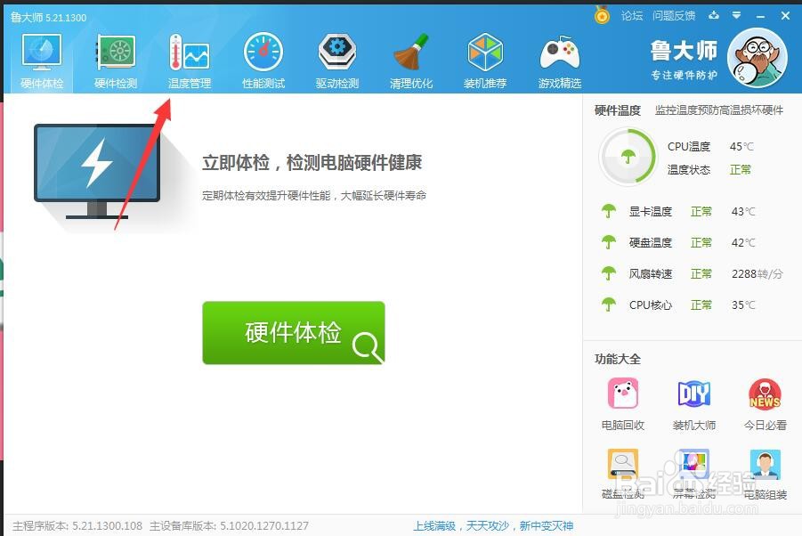
Task: Click the gold medal icon in title bar
Action: coord(602,15)
